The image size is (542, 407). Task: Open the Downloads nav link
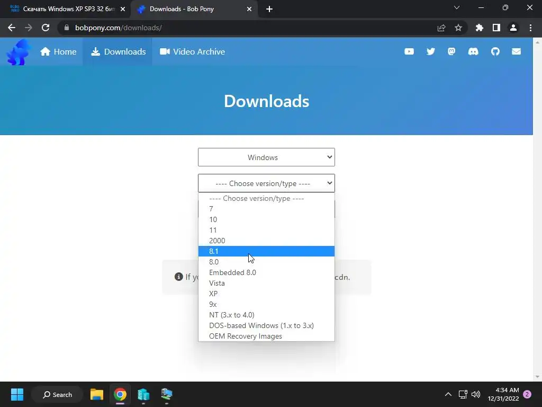[x=118, y=51]
